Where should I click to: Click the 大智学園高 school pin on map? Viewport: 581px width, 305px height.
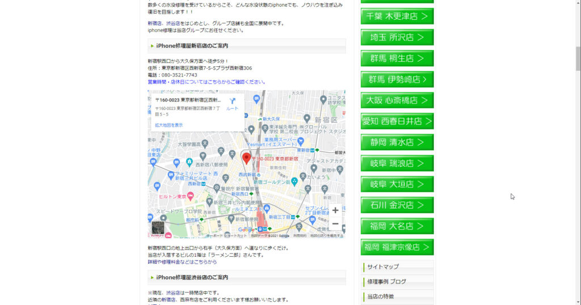click(205, 143)
